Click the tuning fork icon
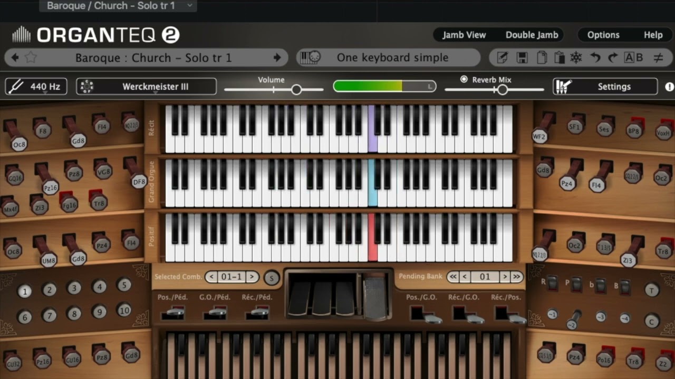The image size is (675, 379). click(16, 86)
